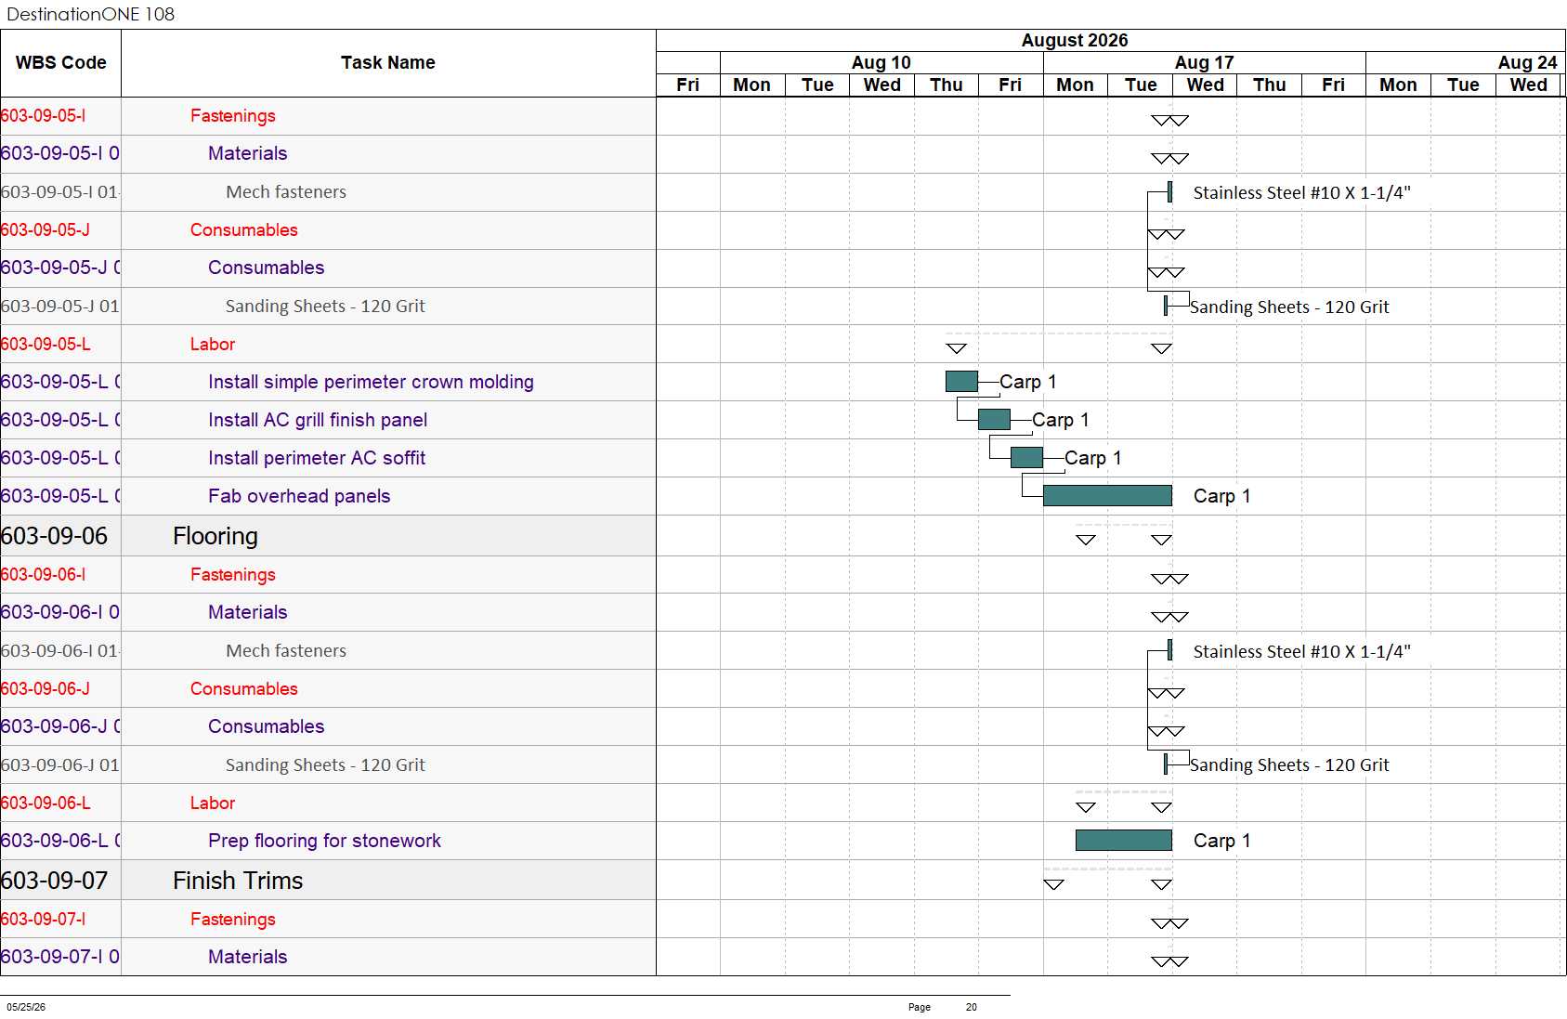Click the Aug 17 week header
1567x1019 pixels.
point(1204,62)
